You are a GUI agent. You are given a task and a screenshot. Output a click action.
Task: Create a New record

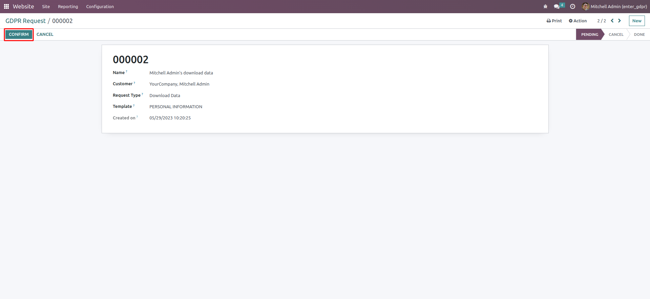(x=637, y=21)
